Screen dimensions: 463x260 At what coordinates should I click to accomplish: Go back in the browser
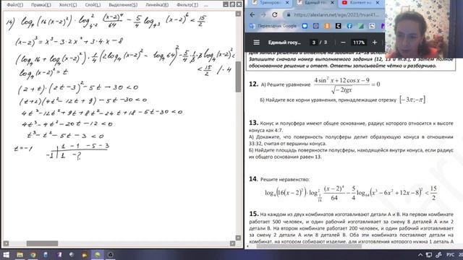252,14
